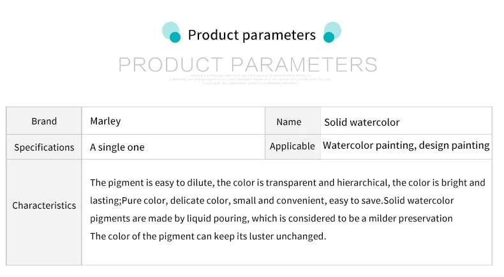Image resolution: width=504 pixels, height=277 pixels.
Task: Click the A single one value
Action: coord(117,147)
